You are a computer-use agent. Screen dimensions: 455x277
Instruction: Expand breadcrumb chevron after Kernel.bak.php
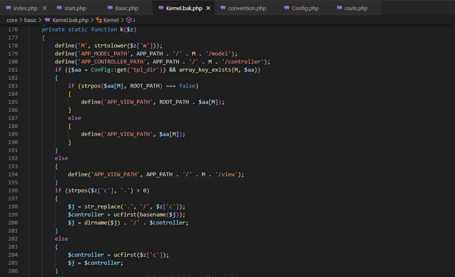pyautogui.click(x=92, y=20)
